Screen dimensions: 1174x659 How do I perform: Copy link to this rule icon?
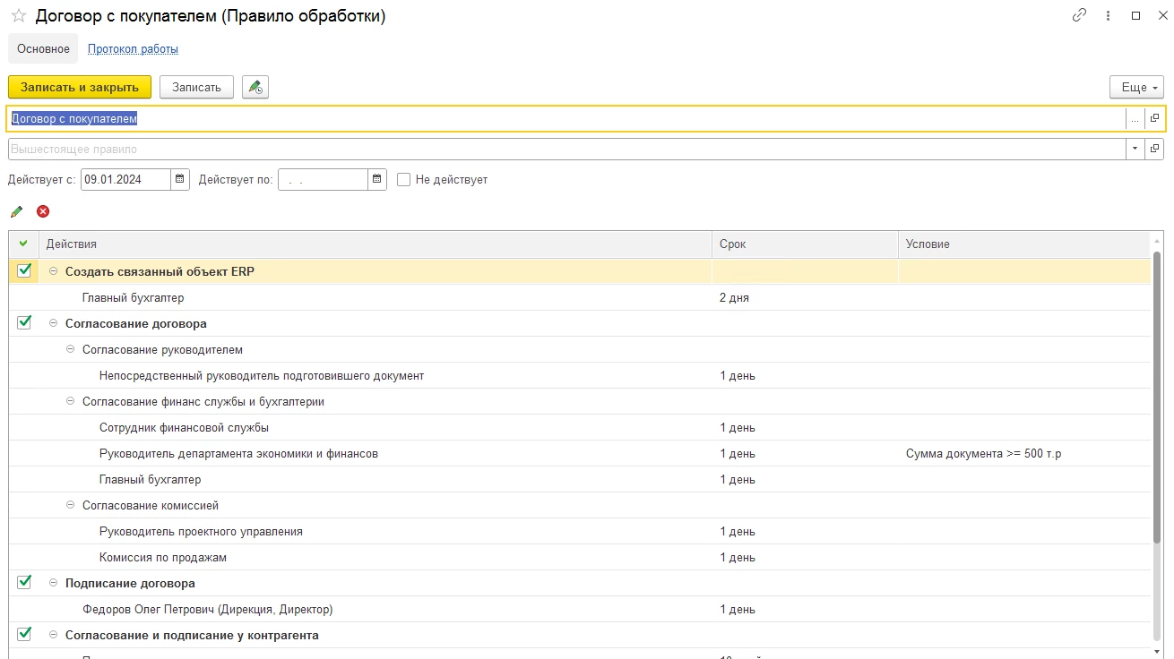point(1079,16)
